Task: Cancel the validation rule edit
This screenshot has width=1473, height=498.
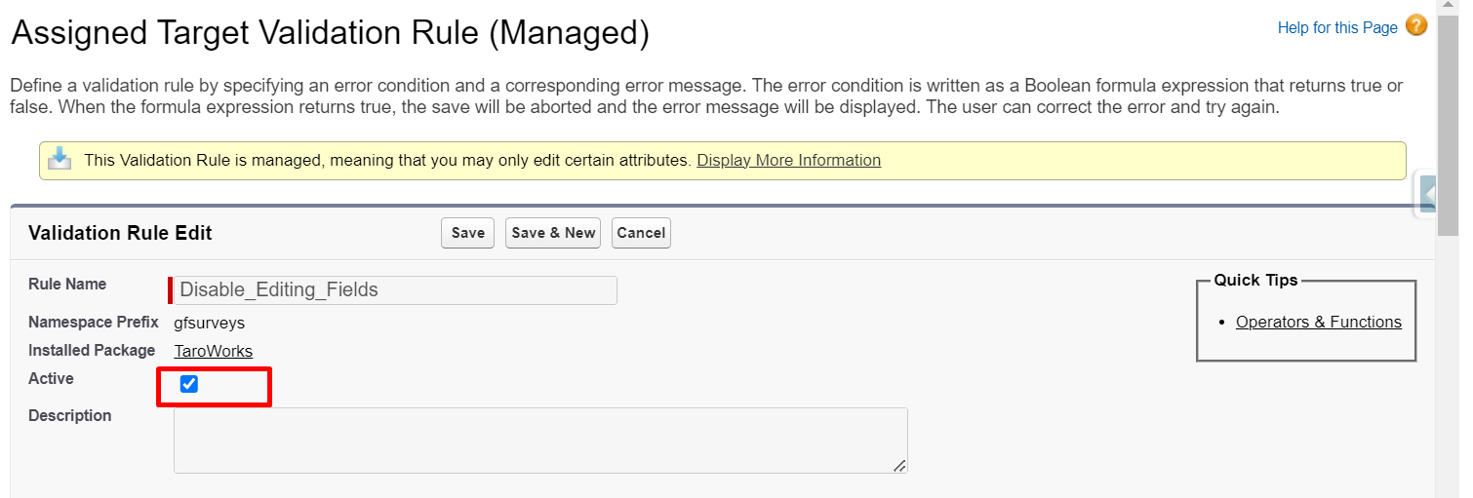Action: tap(641, 233)
